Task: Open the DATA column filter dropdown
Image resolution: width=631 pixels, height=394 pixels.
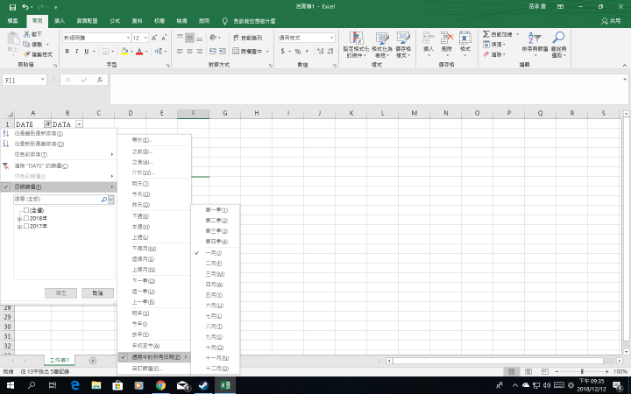Action: coord(79,124)
